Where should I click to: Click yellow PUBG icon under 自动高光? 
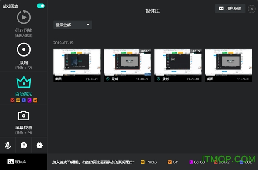pyautogui.click(x=18, y=100)
